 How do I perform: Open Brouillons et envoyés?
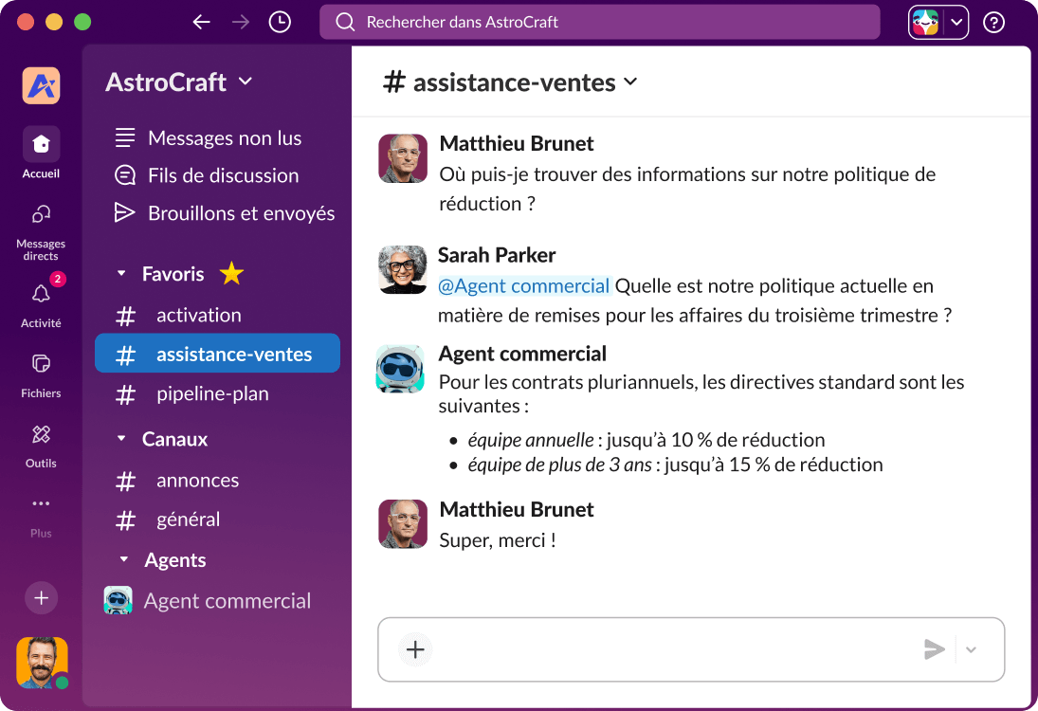click(x=240, y=212)
